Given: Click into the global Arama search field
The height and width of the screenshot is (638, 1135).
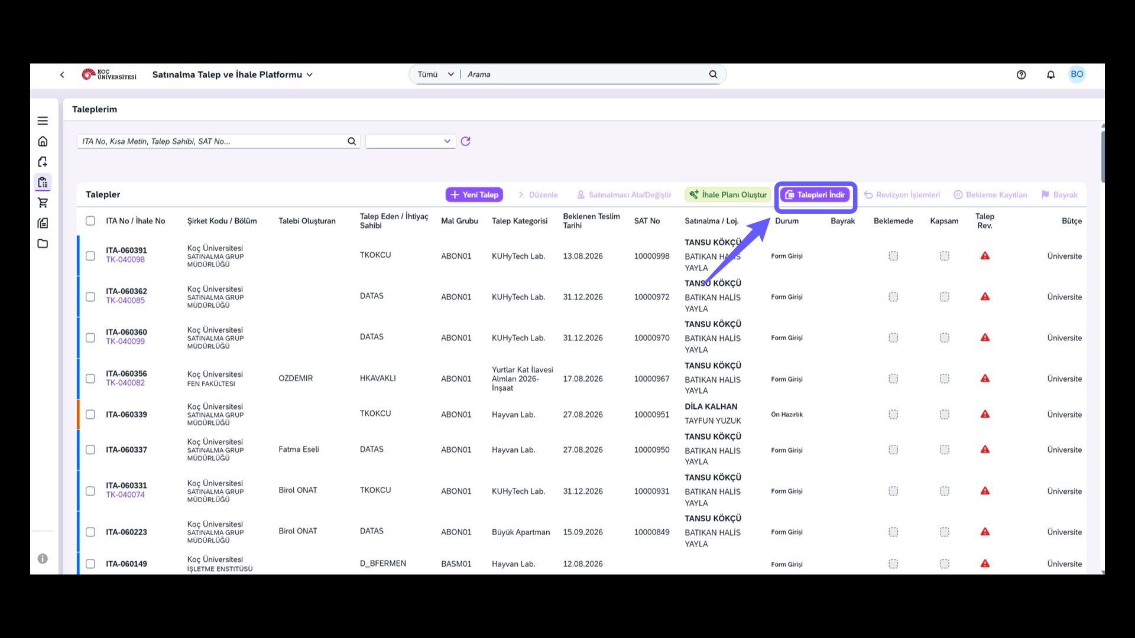Looking at the screenshot, I should click(585, 74).
